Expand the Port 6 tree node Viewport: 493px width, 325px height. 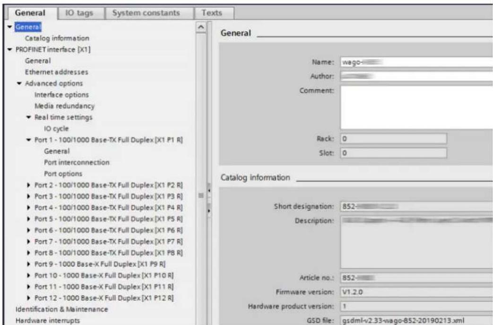(x=29, y=230)
